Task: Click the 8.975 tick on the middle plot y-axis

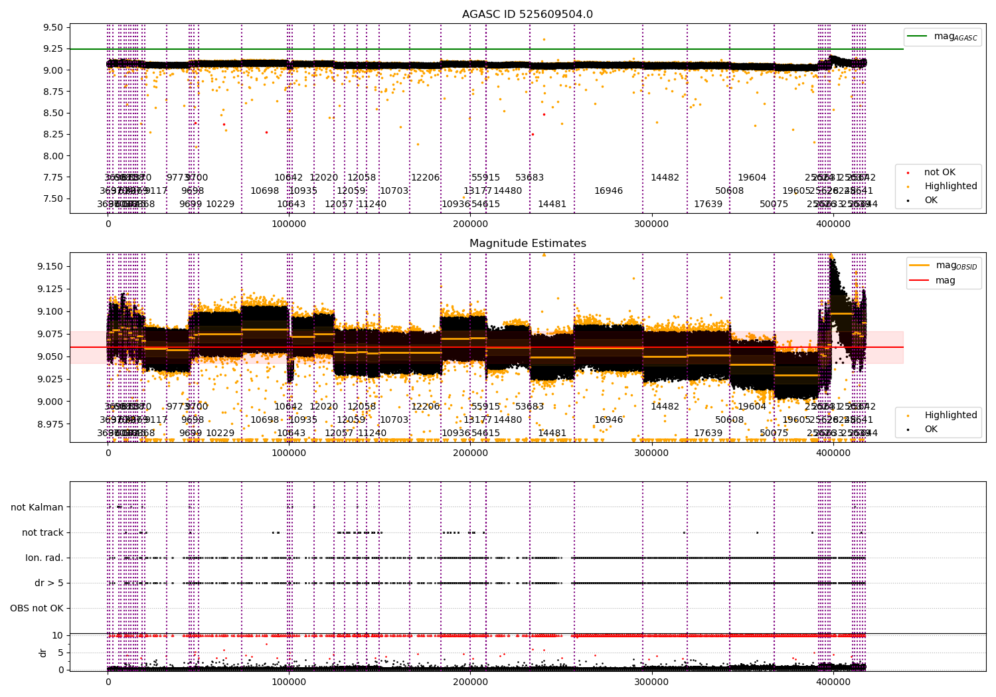Action: tap(50, 424)
